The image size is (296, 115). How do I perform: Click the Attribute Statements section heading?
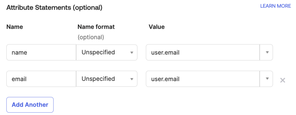tap(54, 8)
